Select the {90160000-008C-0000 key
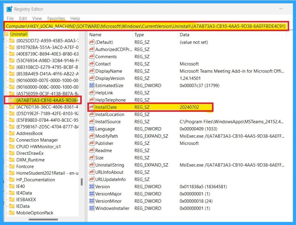296x225 pixels. 47,87
